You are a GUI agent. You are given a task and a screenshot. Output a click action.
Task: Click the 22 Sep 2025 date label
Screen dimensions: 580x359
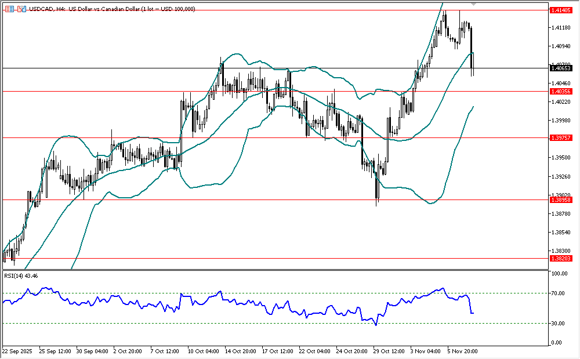point(16,351)
